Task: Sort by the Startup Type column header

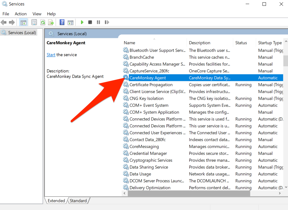Action: 270,43
